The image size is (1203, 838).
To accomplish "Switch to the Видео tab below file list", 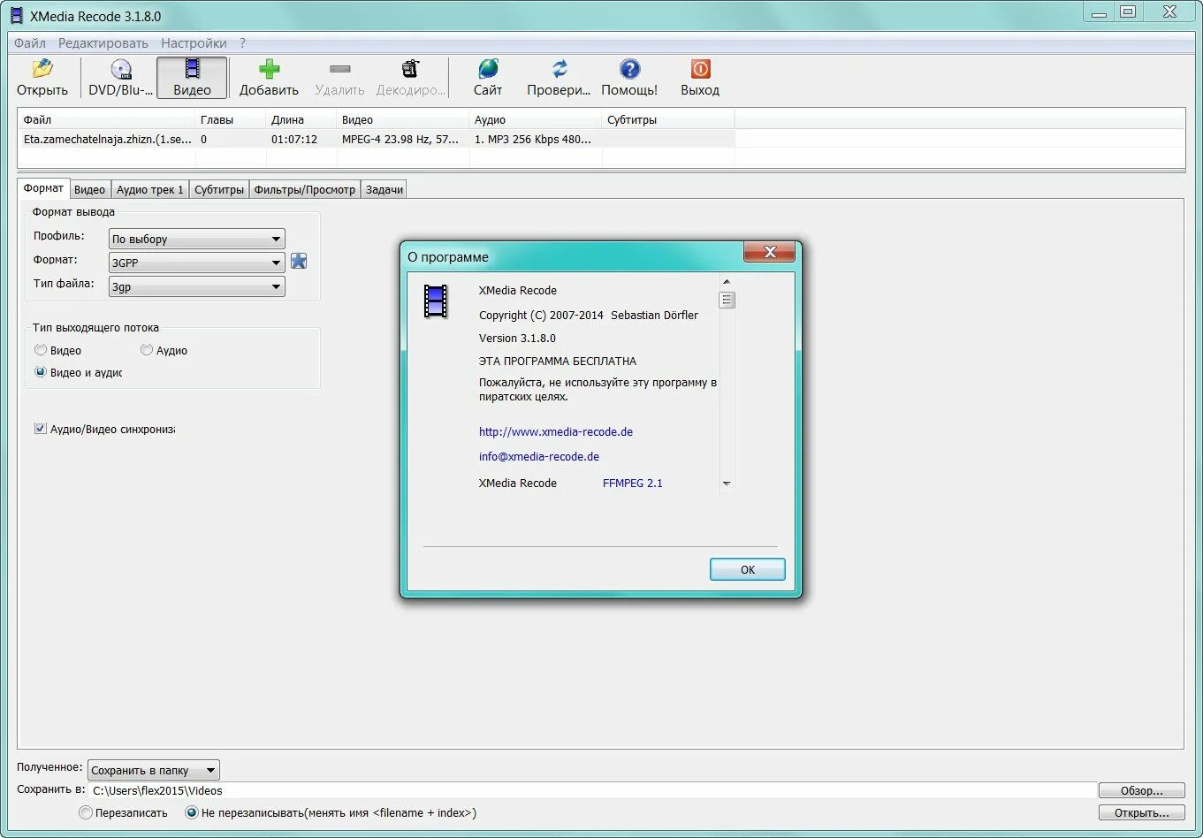I will coord(89,189).
